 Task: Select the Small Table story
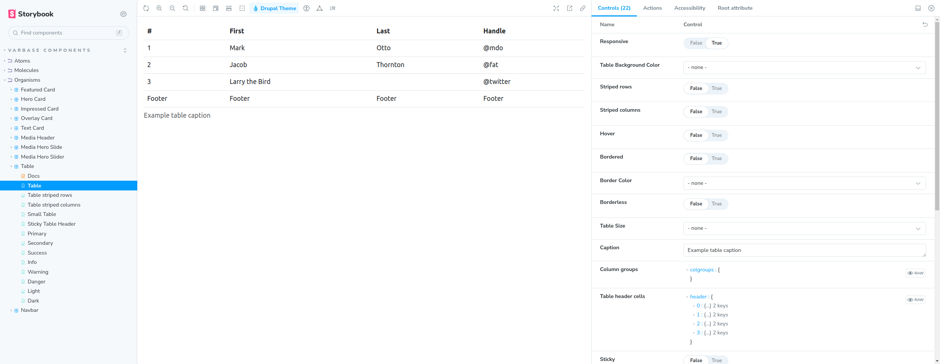[42, 214]
